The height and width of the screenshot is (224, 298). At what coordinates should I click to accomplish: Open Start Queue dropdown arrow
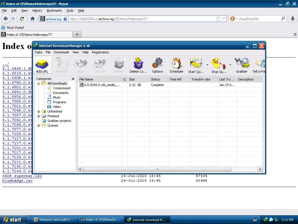click(x=207, y=65)
